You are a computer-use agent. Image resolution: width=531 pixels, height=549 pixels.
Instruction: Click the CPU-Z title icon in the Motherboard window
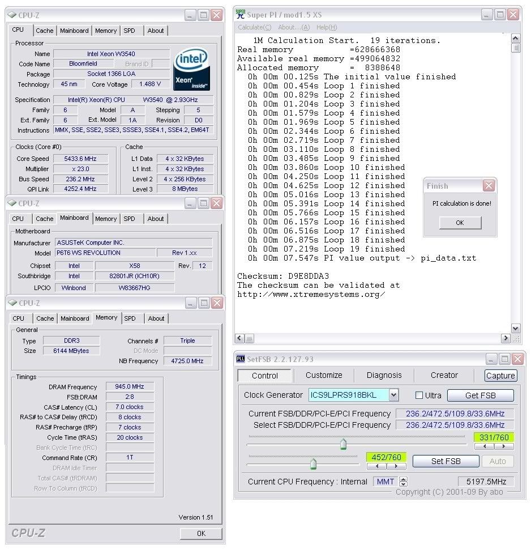pos(12,203)
